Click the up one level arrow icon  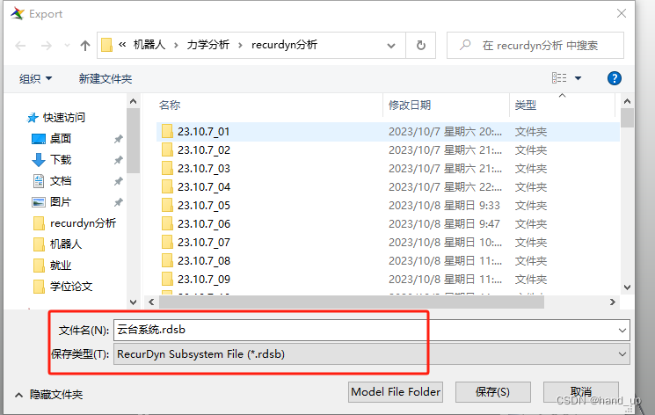(x=85, y=46)
